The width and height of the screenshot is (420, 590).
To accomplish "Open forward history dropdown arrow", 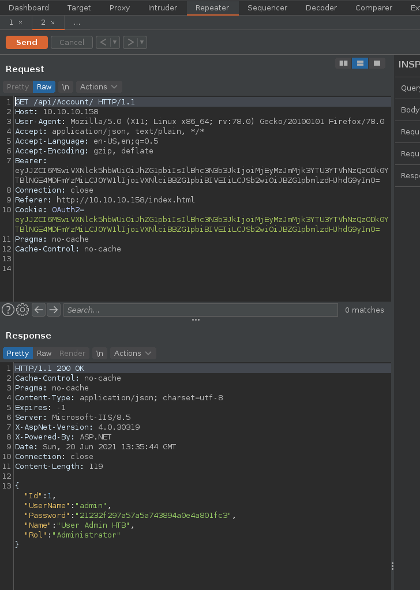I will (142, 42).
